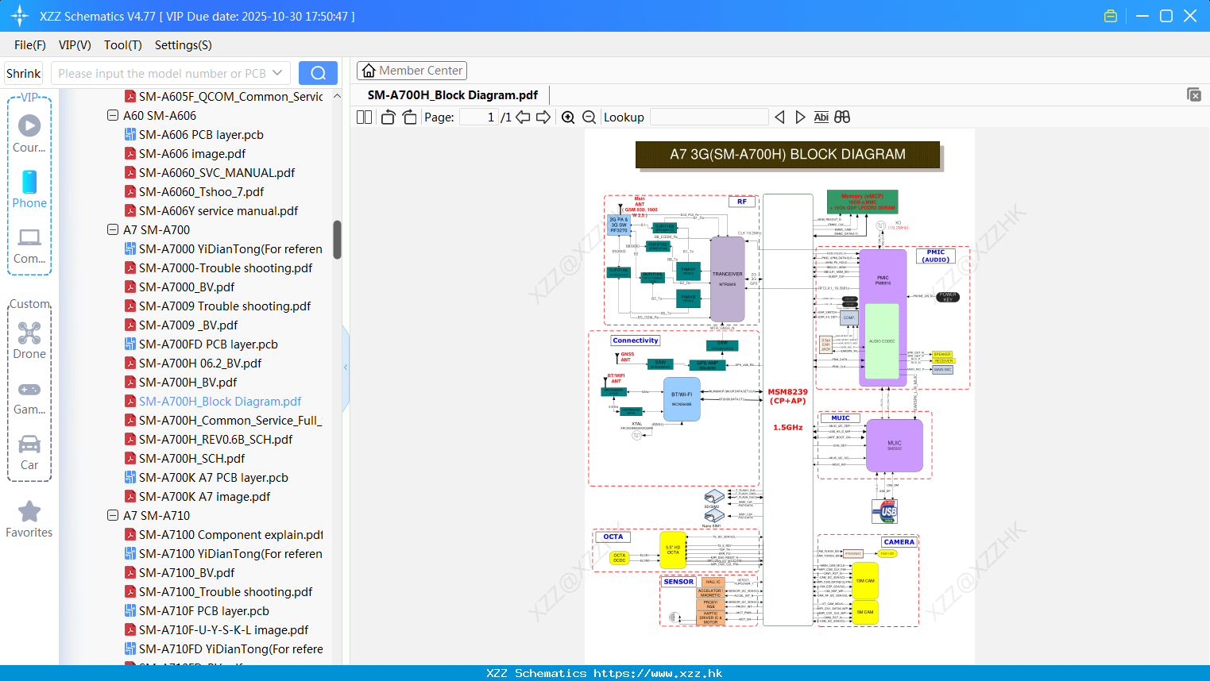Open SM-A700H_SCH.pdf
1210x681 pixels.
coord(191,458)
